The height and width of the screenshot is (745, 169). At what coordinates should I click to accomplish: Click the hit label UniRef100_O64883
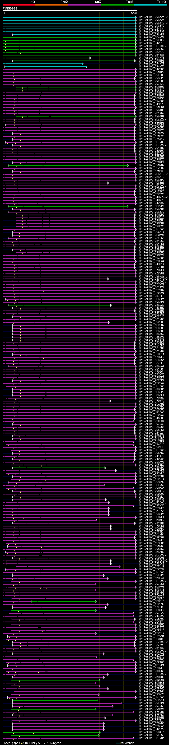pyautogui.click(x=152, y=55)
